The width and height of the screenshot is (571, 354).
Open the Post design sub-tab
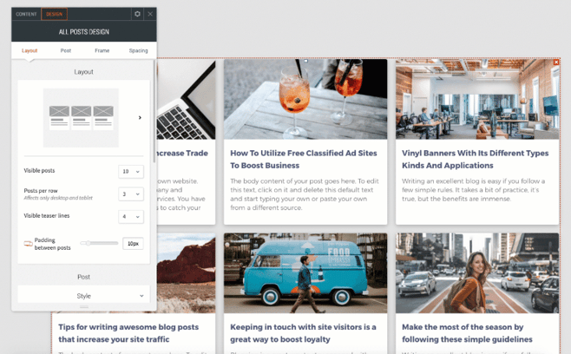coord(66,51)
